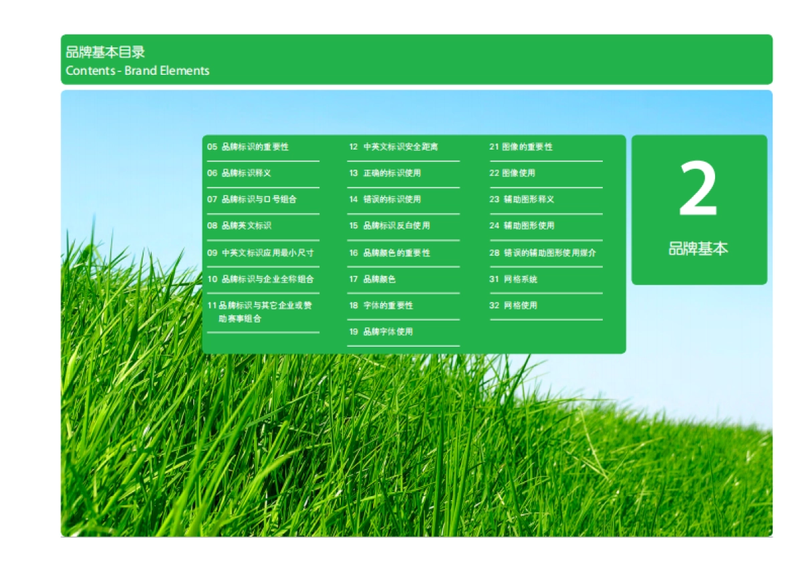Click entry 23 辅助图形释义

pyautogui.click(x=522, y=199)
